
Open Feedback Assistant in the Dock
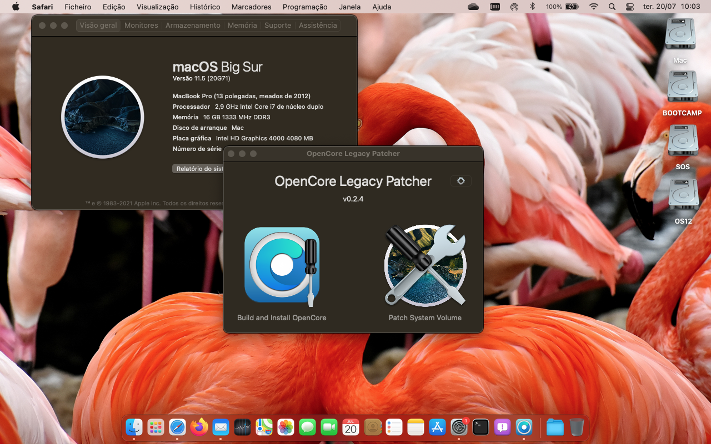pos(502,427)
